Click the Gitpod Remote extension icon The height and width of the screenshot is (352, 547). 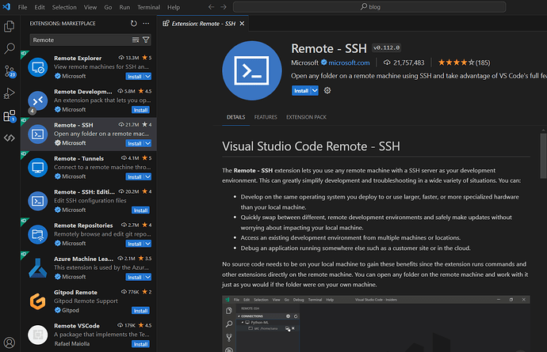tap(38, 301)
